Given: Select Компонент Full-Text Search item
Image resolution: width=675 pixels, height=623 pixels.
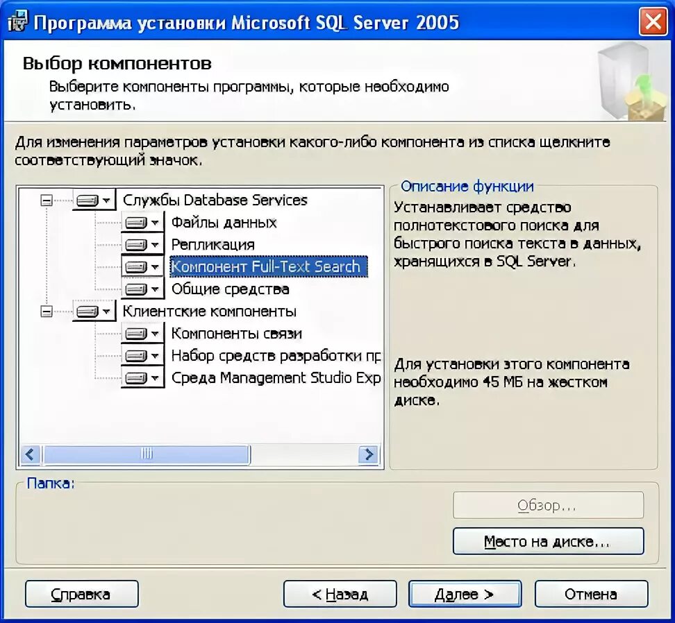Looking at the screenshot, I should click(x=269, y=266).
